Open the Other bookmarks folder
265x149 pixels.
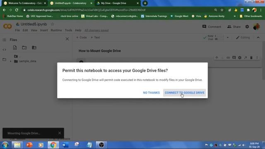(251, 16)
